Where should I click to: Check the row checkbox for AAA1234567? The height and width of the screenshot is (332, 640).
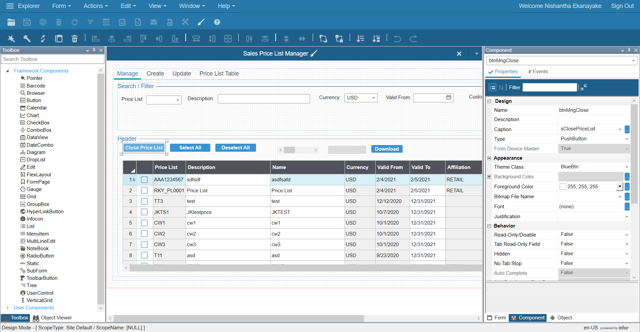click(x=144, y=180)
